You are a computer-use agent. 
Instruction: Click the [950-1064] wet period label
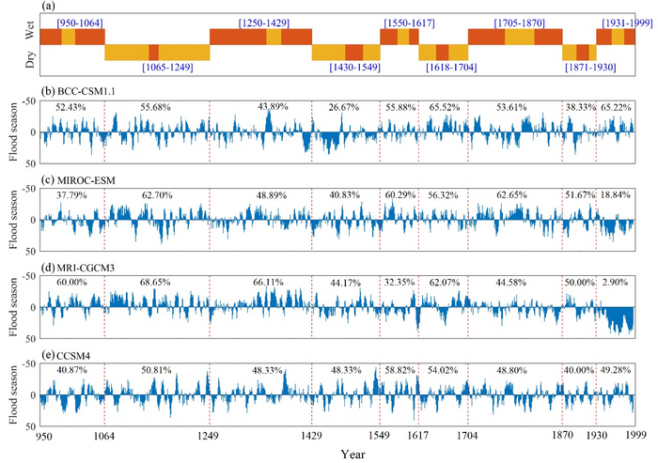[80, 23]
